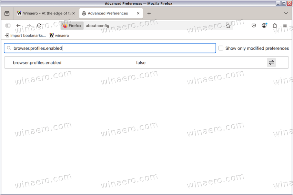Screen dimensions: 293x195
Task: Open a new tab with plus button
Action: (149, 13)
